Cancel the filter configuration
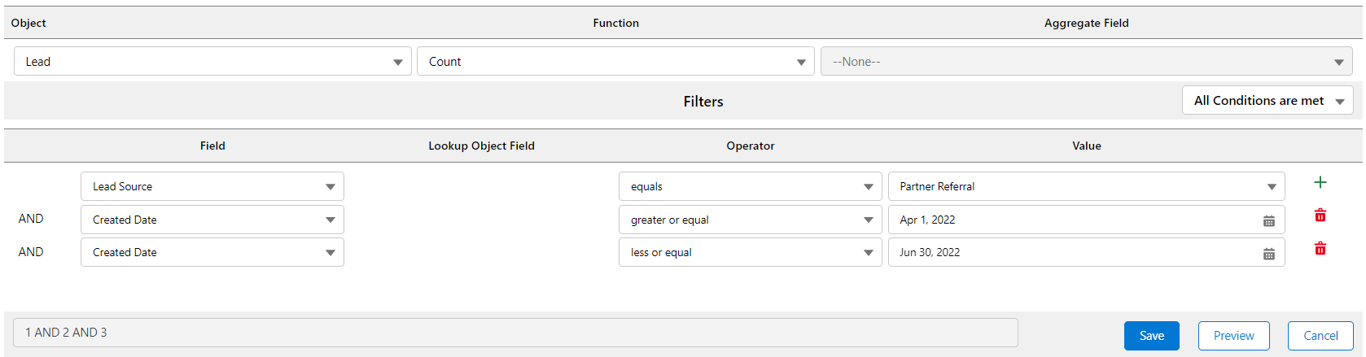The width and height of the screenshot is (1366, 357). point(1320,336)
